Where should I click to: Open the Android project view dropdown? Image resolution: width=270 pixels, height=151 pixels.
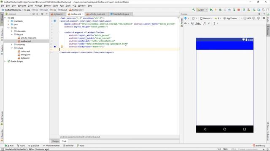pos(18,14)
